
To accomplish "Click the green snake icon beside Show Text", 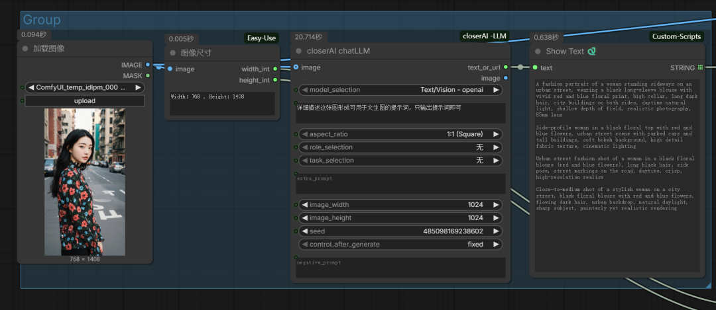I will (x=592, y=52).
